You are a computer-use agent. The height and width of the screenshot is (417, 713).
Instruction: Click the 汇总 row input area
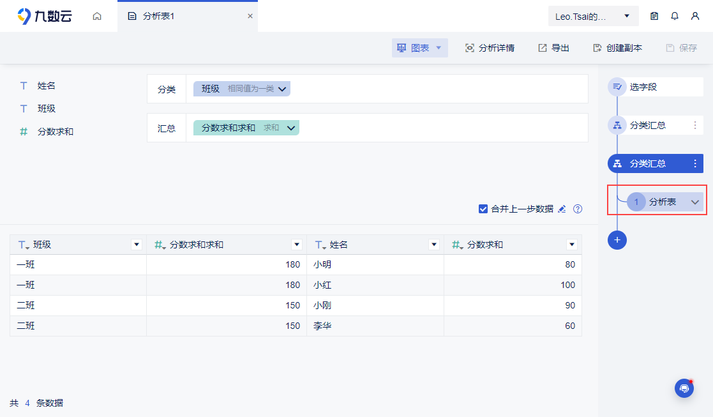[387, 128]
